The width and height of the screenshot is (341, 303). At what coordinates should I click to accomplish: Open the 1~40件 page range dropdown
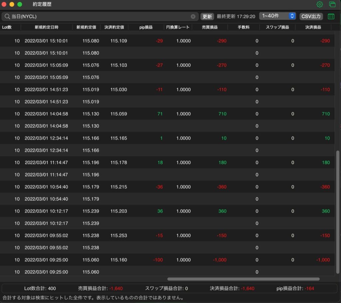coord(277,16)
